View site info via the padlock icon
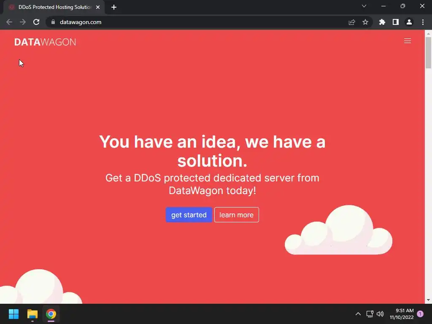432x324 pixels. coord(53,22)
